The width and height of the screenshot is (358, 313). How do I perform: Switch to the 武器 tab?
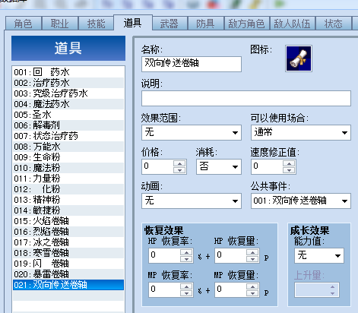click(x=169, y=24)
